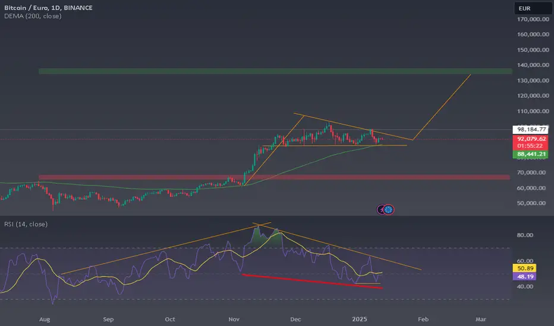Select the DEMA (200, close) indicator label
This screenshot has height=326, width=554.
pos(33,16)
